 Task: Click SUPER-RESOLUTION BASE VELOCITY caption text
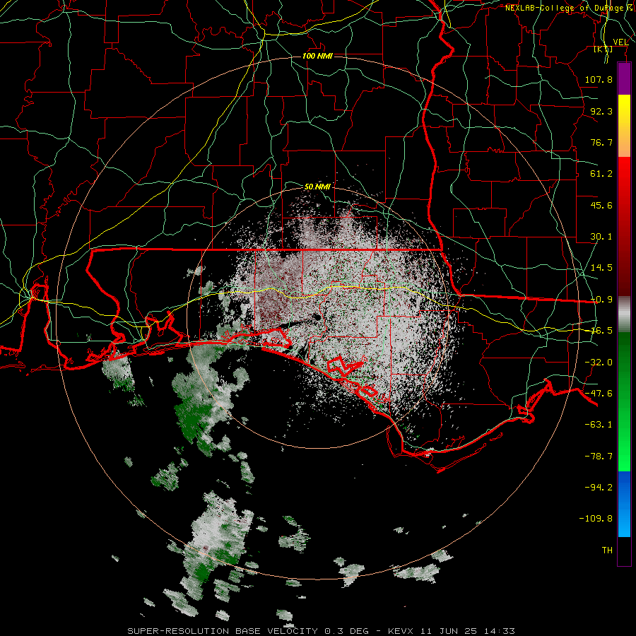click(223, 631)
